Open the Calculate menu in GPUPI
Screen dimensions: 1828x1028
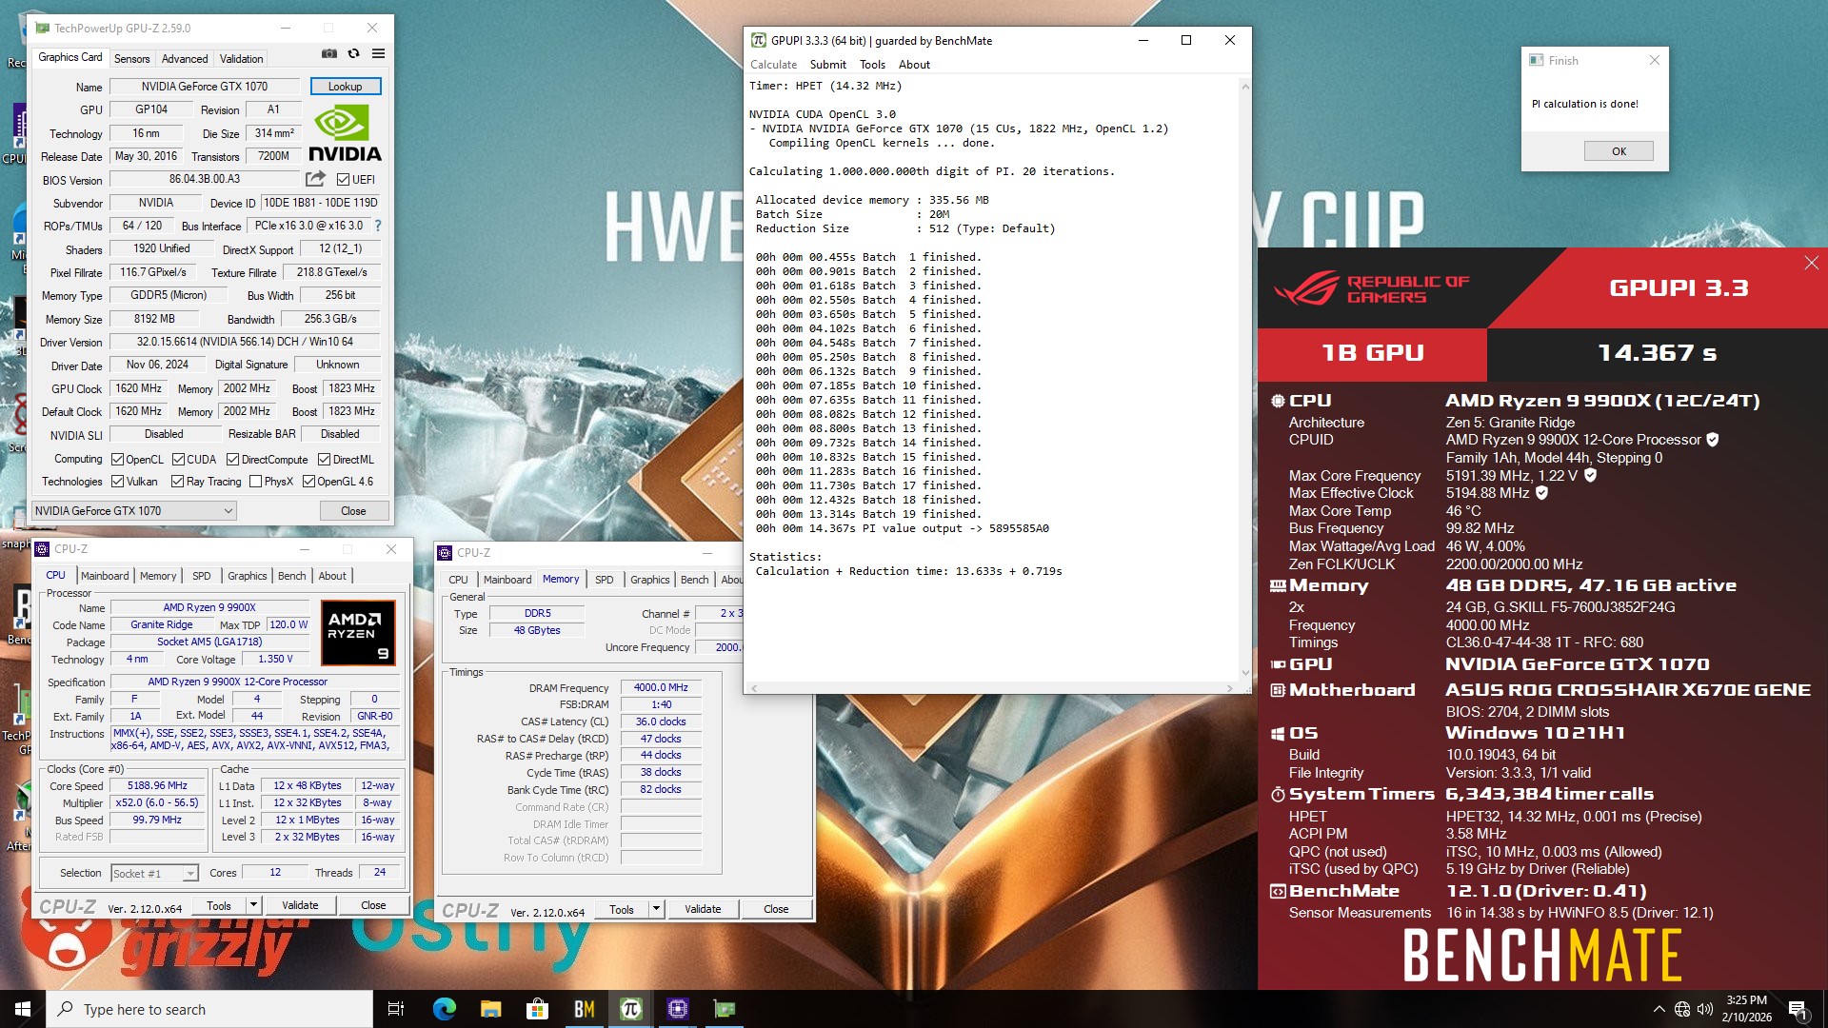[x=773, y=65]
